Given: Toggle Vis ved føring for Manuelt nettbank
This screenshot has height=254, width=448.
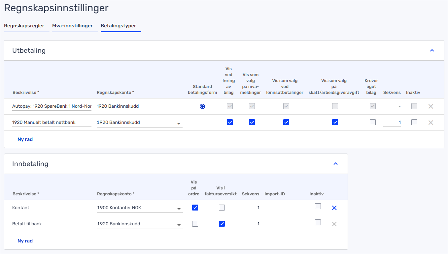Looking at the screenshot, I should 230,122.
